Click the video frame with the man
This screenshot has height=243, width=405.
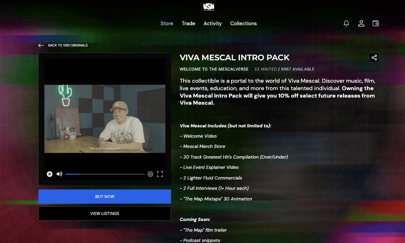(105, 119)
